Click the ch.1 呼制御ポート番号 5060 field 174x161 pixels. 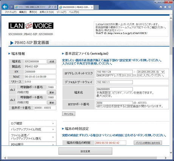point(52,87)
